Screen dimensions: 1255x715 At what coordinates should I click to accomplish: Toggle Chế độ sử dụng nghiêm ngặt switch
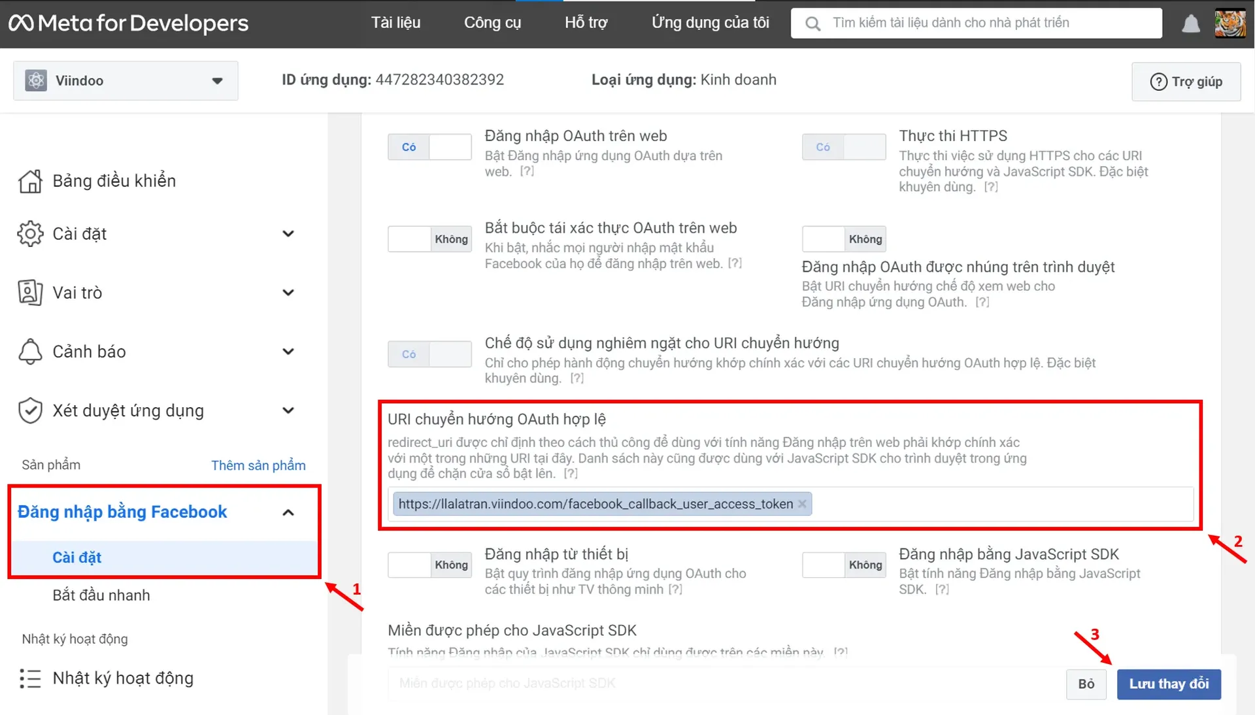coord(429,354)
